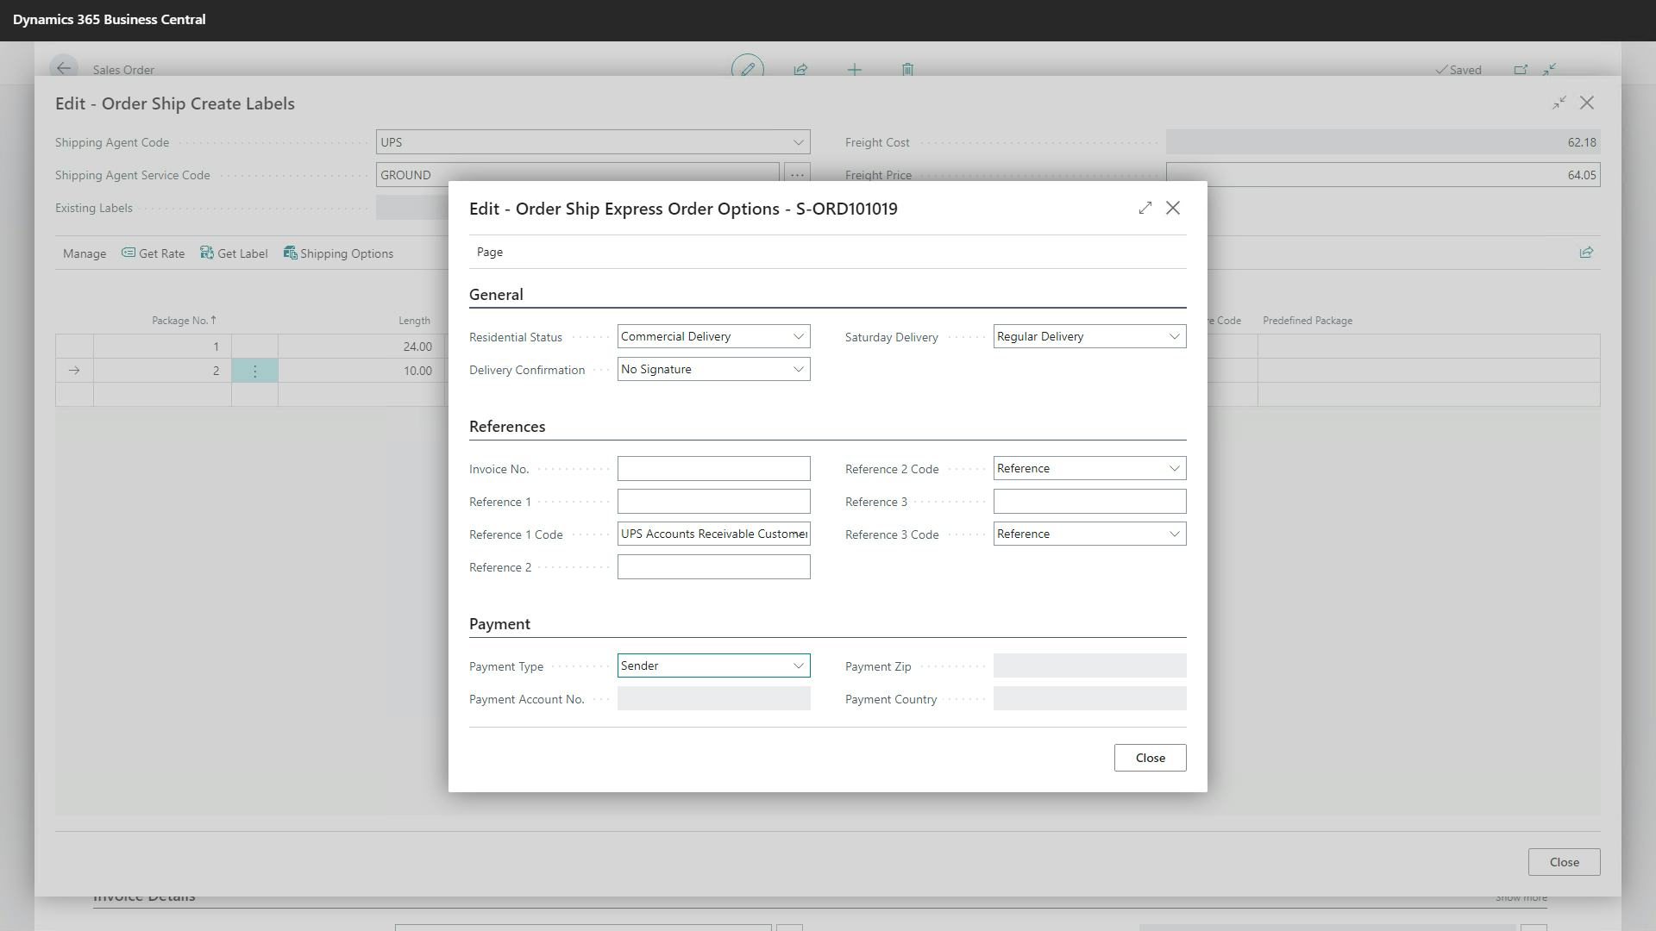This screenshot has width=1656, height=931.
Task: Click inside the Invoice No. field
Action: pos(713,468)
